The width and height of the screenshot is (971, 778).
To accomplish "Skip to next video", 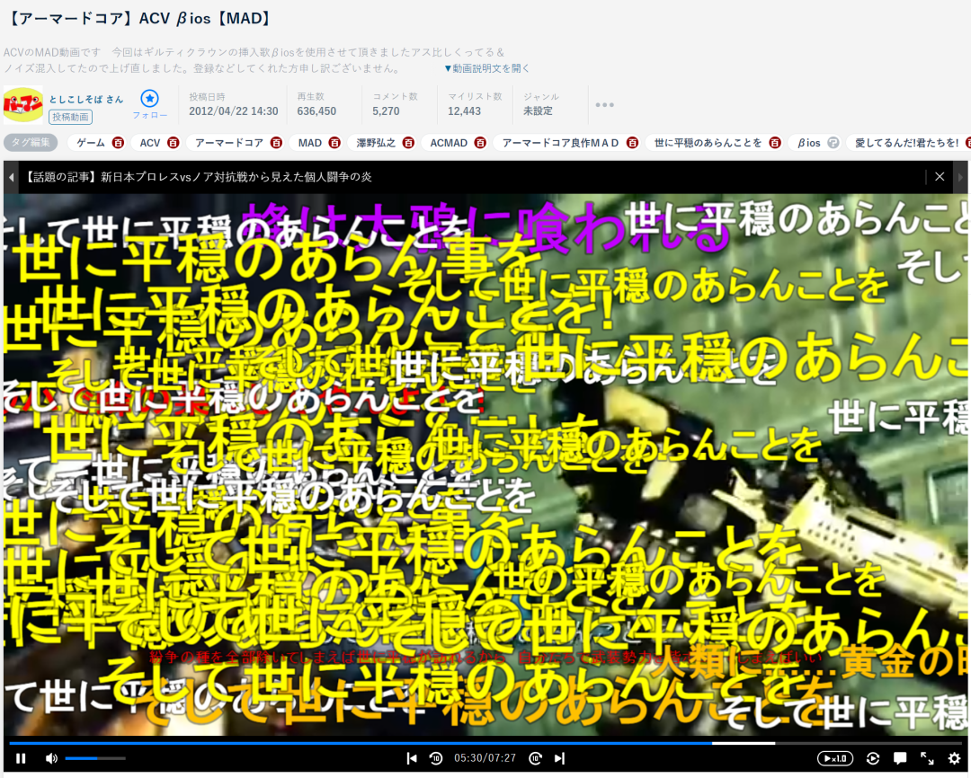I will click(560, 758).
